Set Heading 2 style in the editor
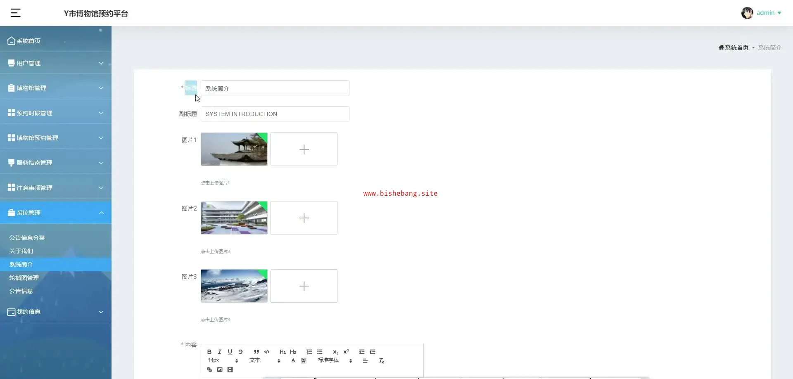The image size is (793, 379). point(293,352)
